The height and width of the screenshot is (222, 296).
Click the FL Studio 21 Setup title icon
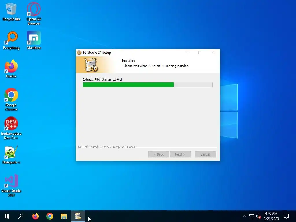[x=79, y=53]
